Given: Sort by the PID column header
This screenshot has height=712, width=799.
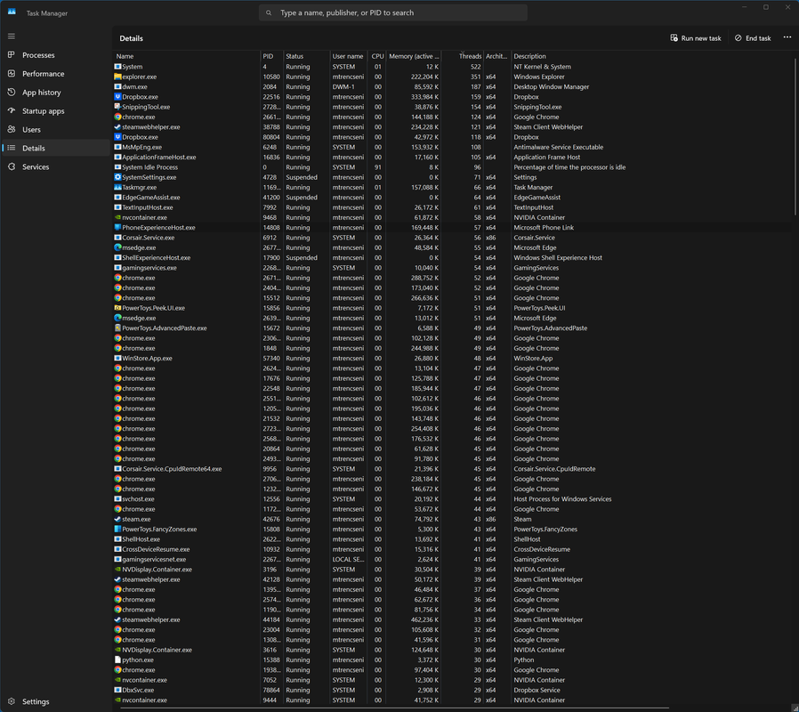Looking at the screenshot, I should click(271, 56).
